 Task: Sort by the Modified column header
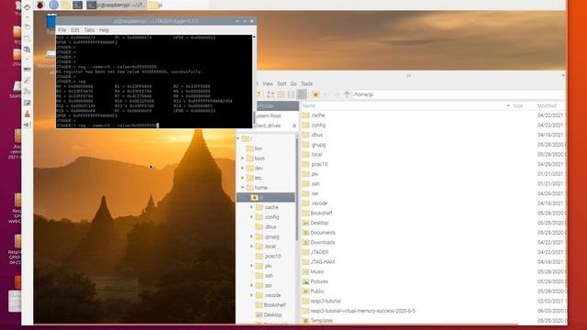tap(549, 106)
